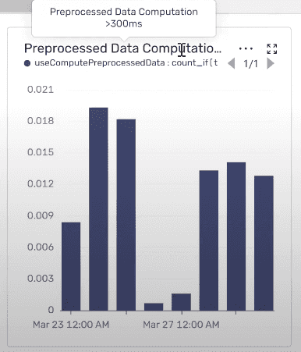
Task: Select the third bar near 0.018
Action: (126, 215)
